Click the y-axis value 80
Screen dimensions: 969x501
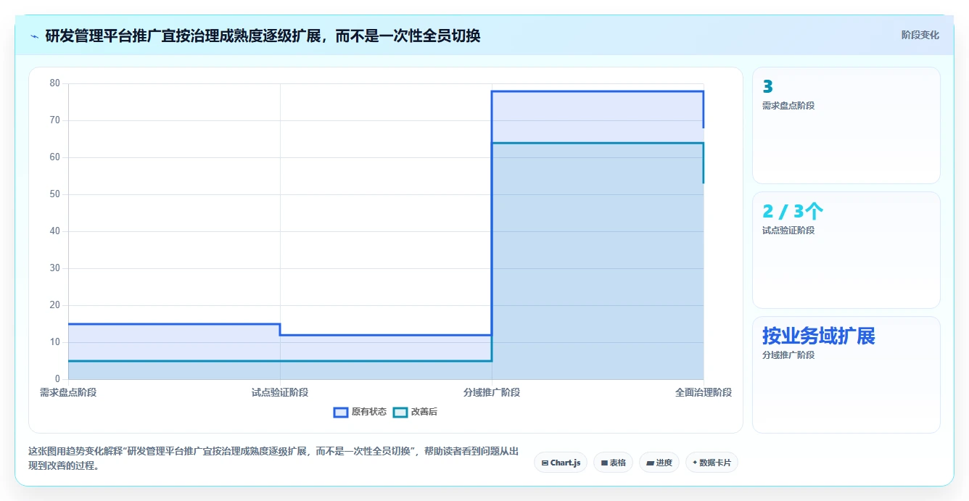click(x=55, y=83)
